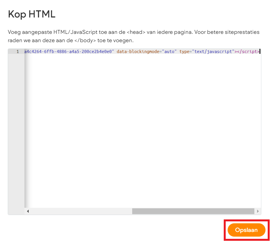Click the type attribute name in the code

point(184,52)
